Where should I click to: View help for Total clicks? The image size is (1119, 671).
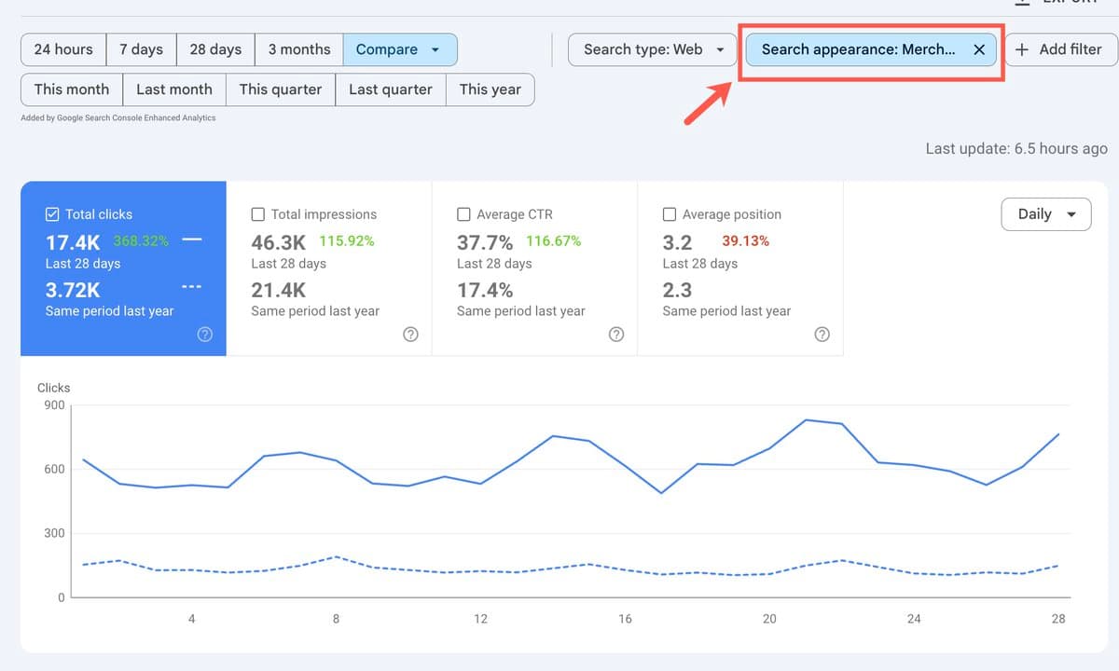tap(204, 334)
